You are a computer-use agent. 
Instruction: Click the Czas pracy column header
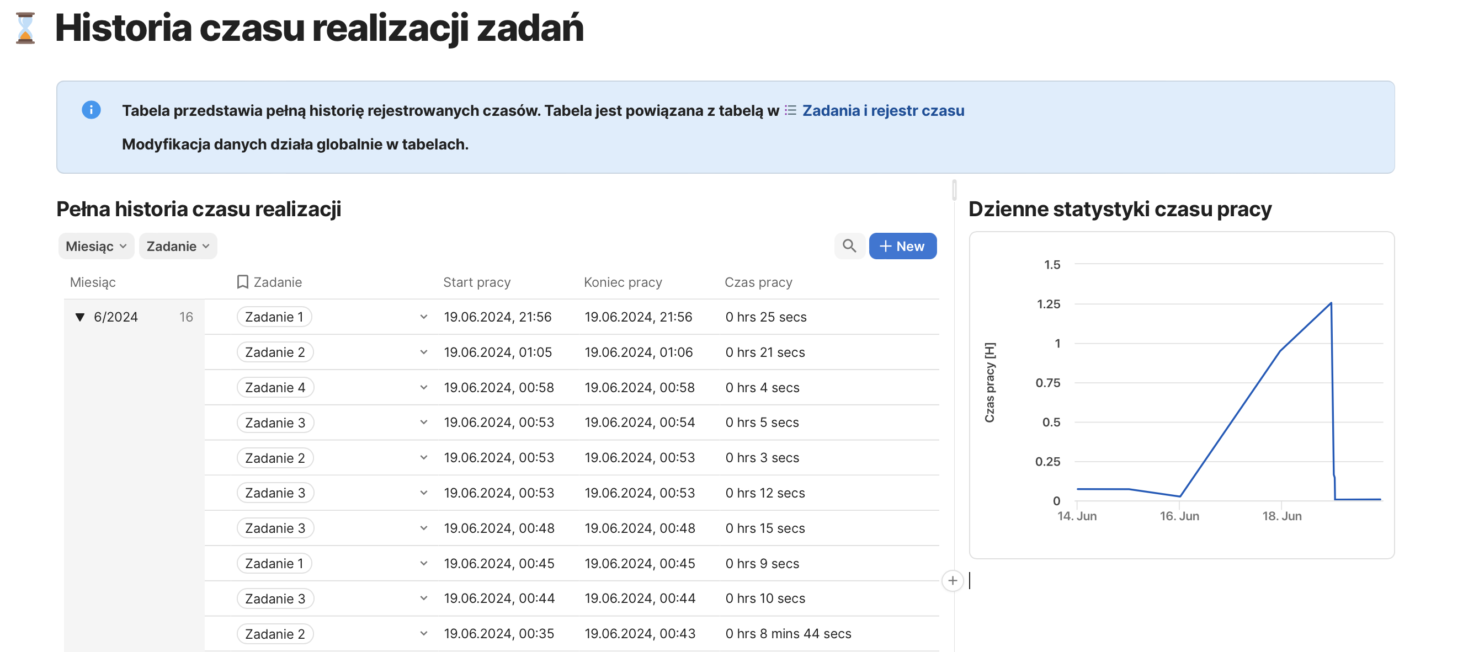757,282
